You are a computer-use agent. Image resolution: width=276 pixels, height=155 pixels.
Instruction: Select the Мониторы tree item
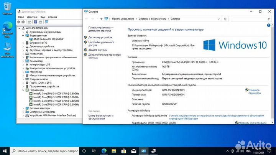pos(36,72)
